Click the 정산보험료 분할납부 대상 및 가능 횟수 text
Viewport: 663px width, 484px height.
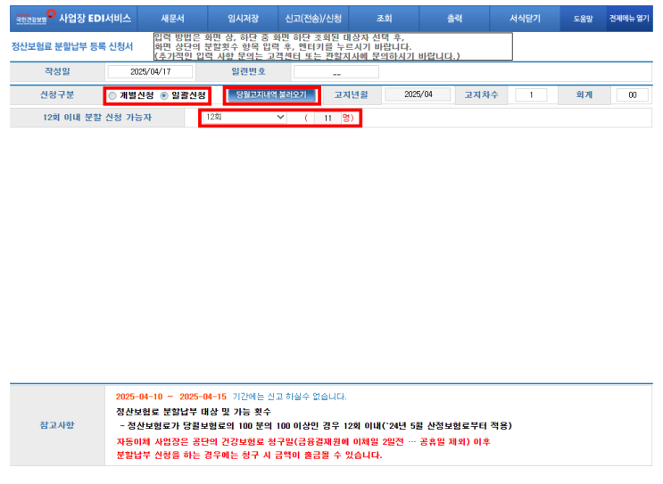pos(194,412)
